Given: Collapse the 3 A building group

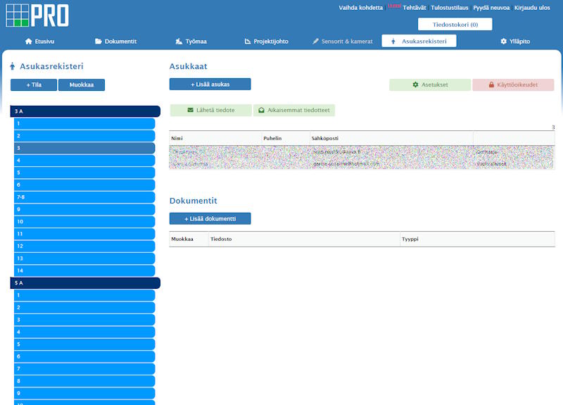Looking at the screenshot, I should click(x=85, y=111).
